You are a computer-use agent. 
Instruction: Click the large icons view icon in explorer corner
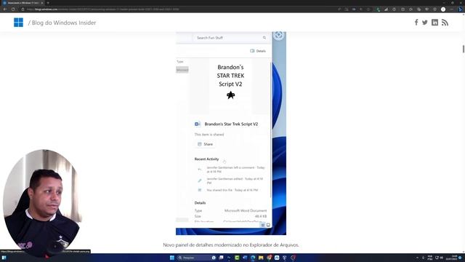click(268, 225)
